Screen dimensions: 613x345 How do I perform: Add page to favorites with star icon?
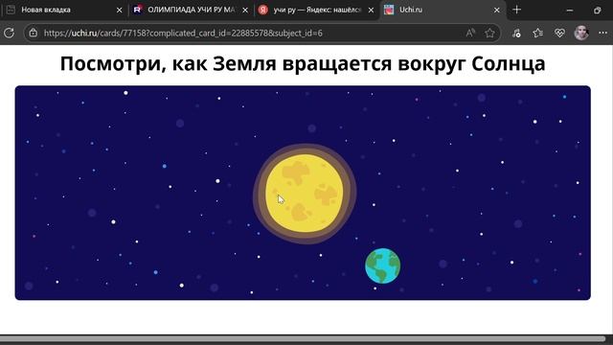click(489, 33)
